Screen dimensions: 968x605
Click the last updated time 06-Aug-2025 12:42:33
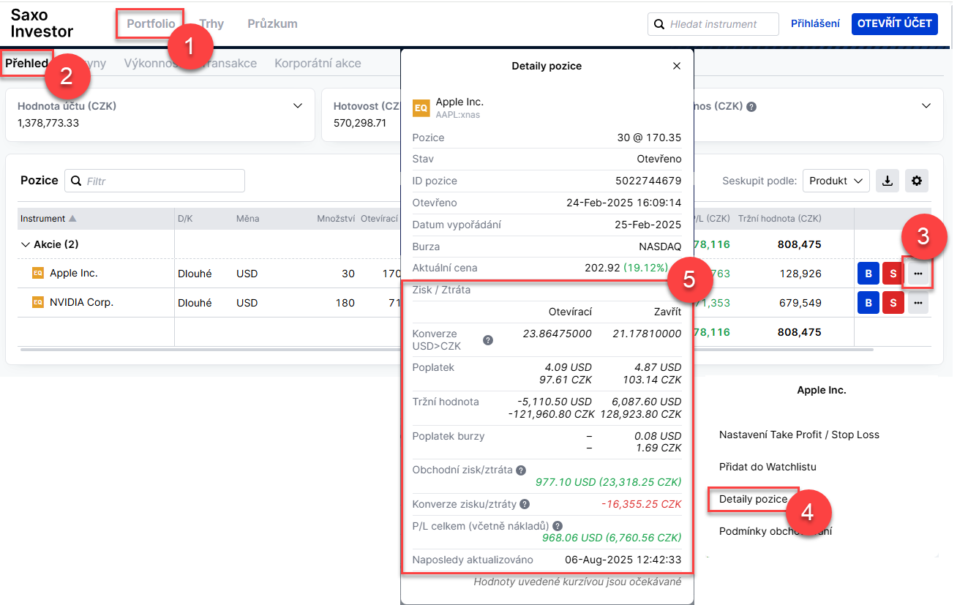623,560
